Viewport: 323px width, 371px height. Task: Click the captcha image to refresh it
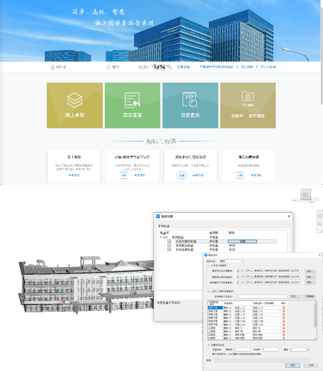(161, 67)
